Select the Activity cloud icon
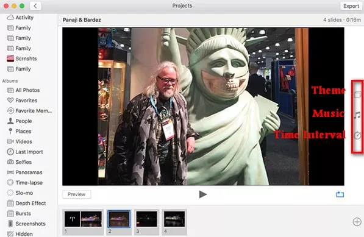Screen dimensions: 364x237 10,18
